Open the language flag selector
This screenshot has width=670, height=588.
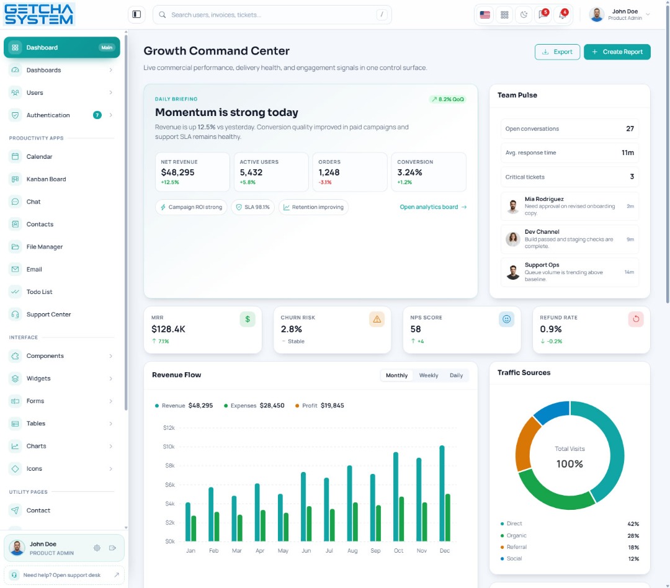485,15
